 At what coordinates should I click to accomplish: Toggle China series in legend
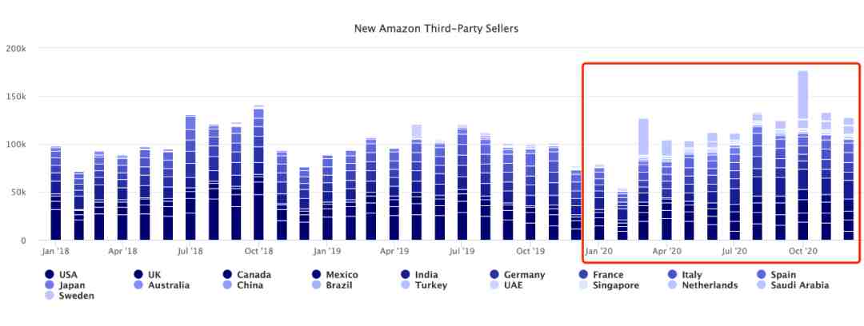(243, 285)
